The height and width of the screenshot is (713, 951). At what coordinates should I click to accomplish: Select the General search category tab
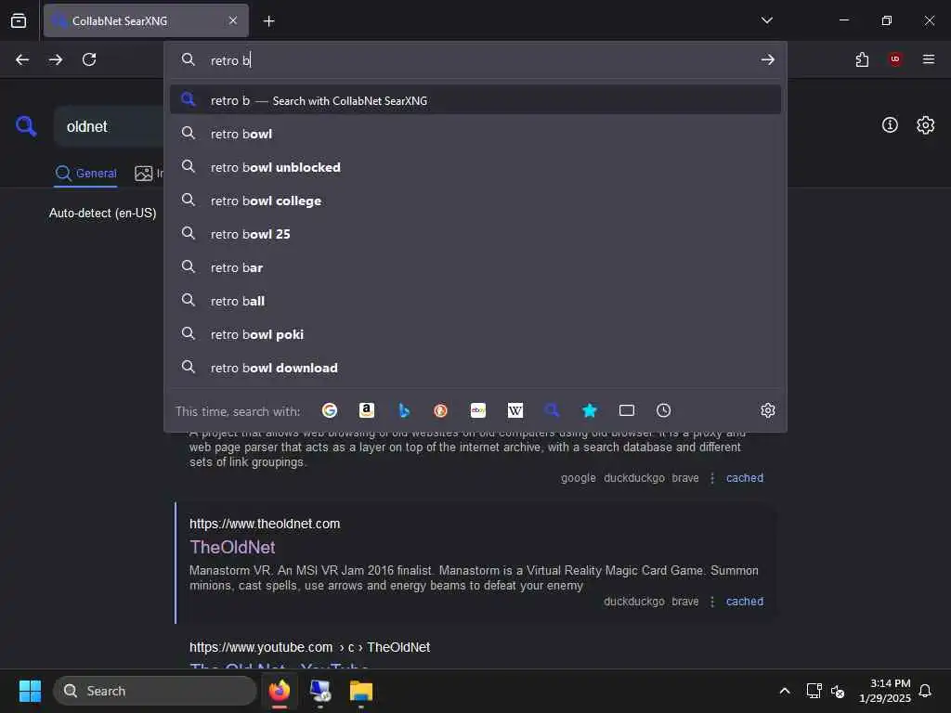[x=85, y=174]
